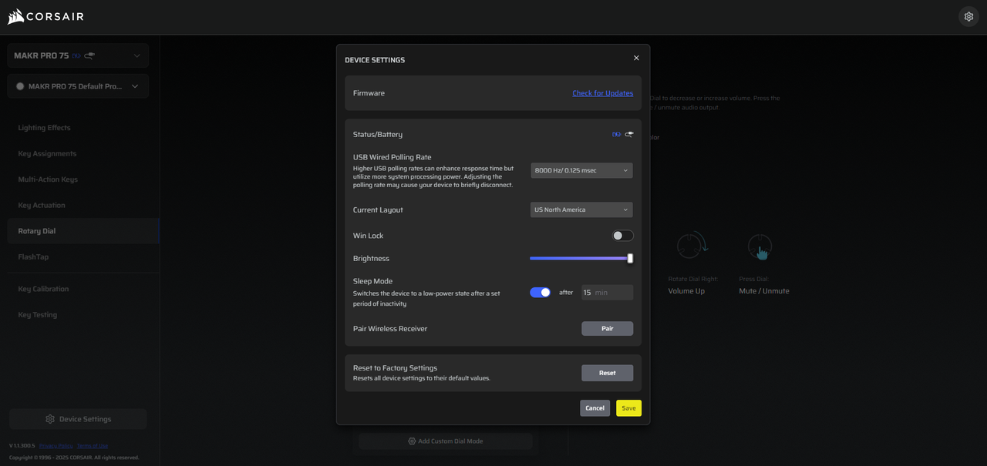Disable the Sleep Mode toggle
987x466 pixels.
pyautogui.click(x=541, y=293)
